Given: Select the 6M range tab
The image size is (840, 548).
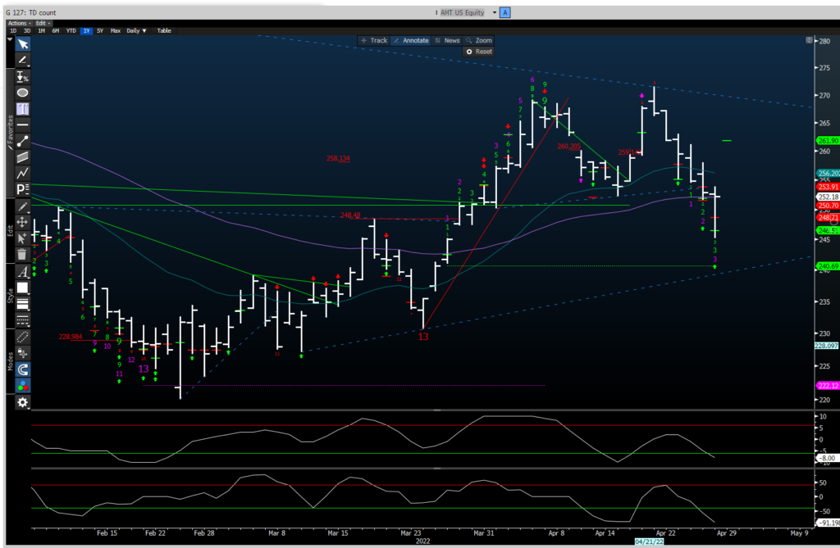Looking at the screenshot, I should (56, 30).
